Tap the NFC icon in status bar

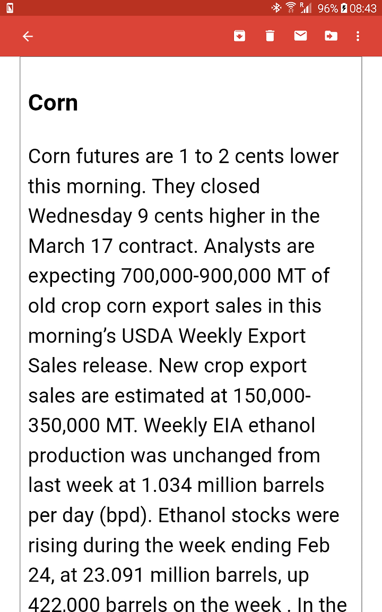(x=10, y=7)
